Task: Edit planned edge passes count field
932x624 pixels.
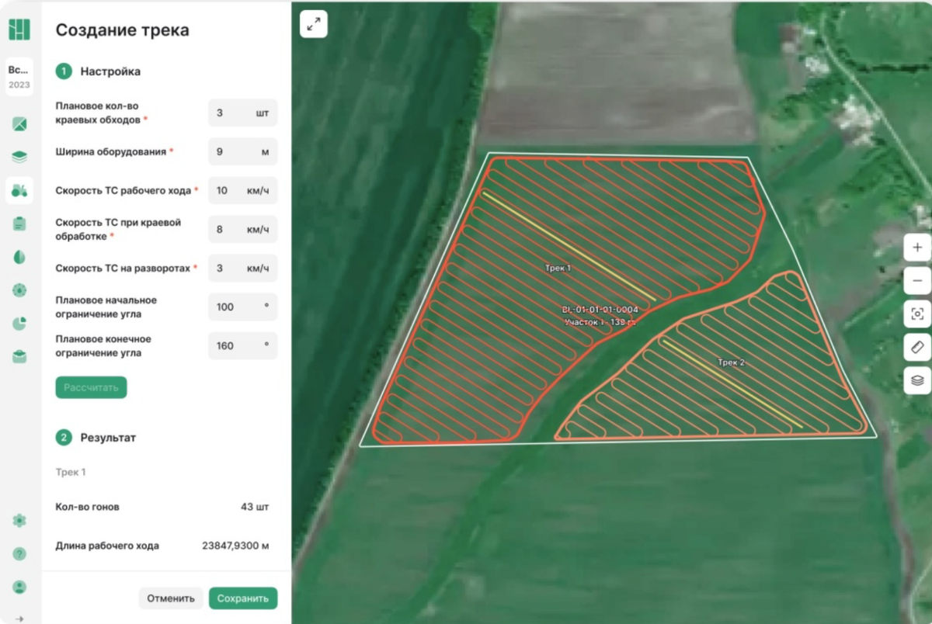Action: [x=242, y=113]
